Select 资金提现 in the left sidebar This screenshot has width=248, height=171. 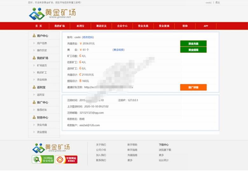click(42, 132)
